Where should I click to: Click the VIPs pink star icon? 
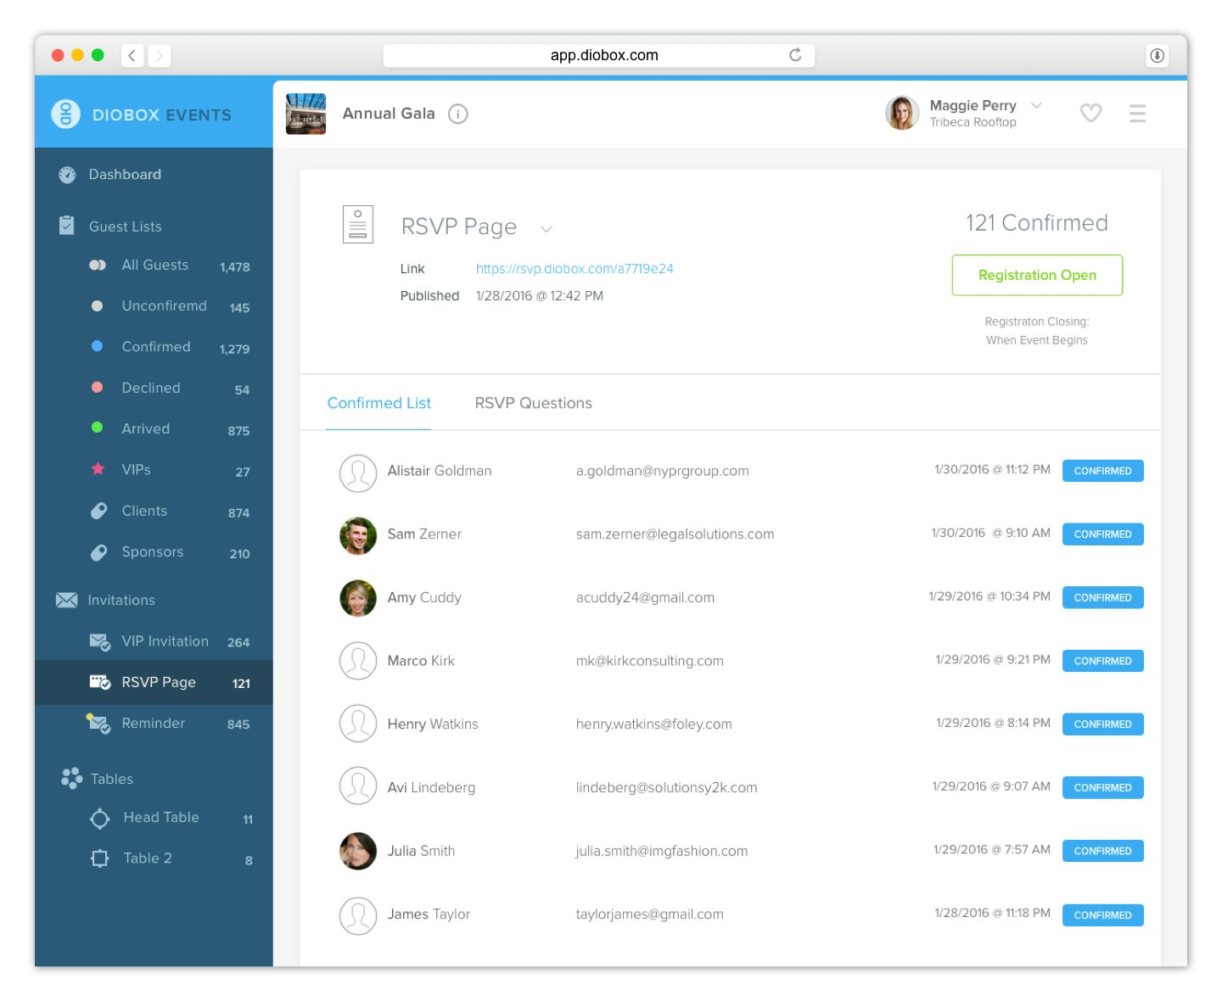coord(98,469)
